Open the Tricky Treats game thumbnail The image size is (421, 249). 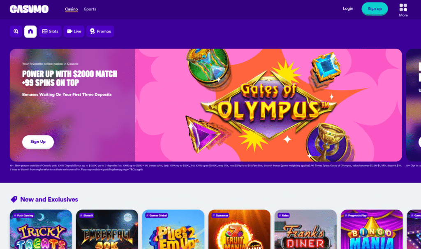41,229
